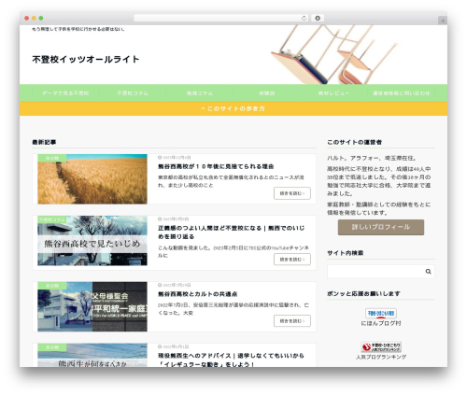This screenshot has width=467, height=395.
Task: Click the browser address bar
Action: tap(220, 18)
